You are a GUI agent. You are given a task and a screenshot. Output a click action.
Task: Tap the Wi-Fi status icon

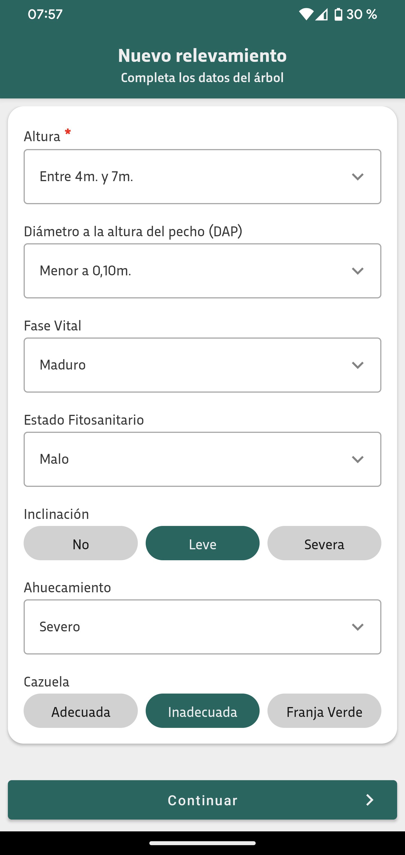[306, 15]
